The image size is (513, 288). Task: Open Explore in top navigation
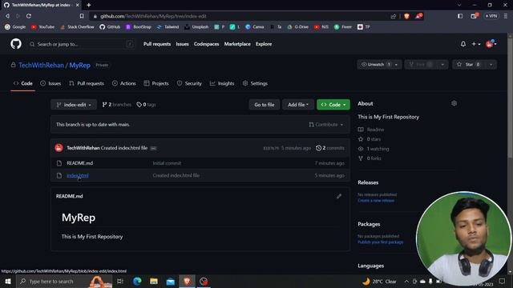point(264,44)
